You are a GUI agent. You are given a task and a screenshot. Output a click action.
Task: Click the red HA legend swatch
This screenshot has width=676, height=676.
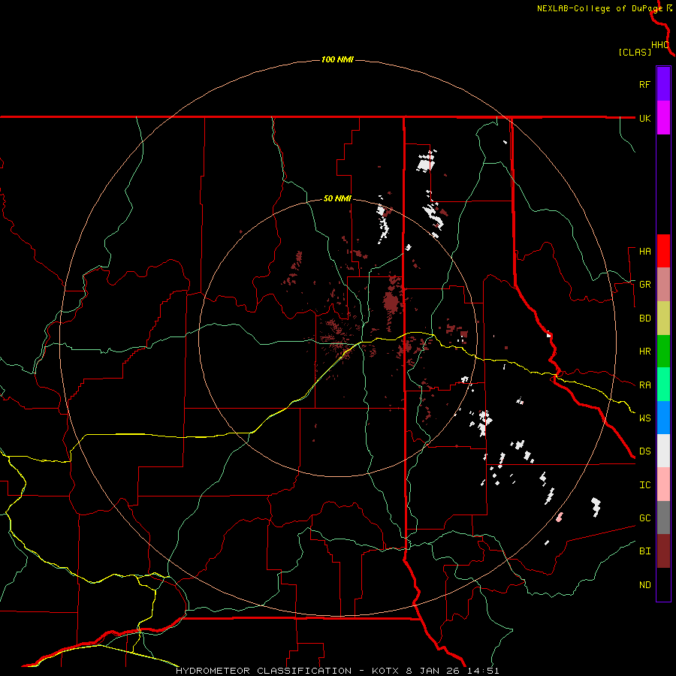tap(663, 251)
